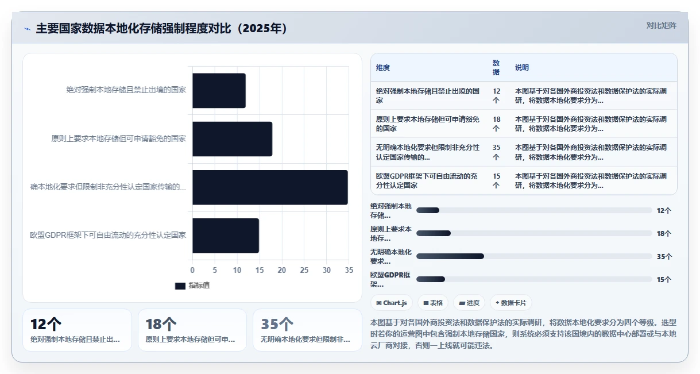Viewport: 700px width, 374px height.
Task: Click the 35个 value next to progress bar
Action: pyautogui.click(x=664, y=257)
